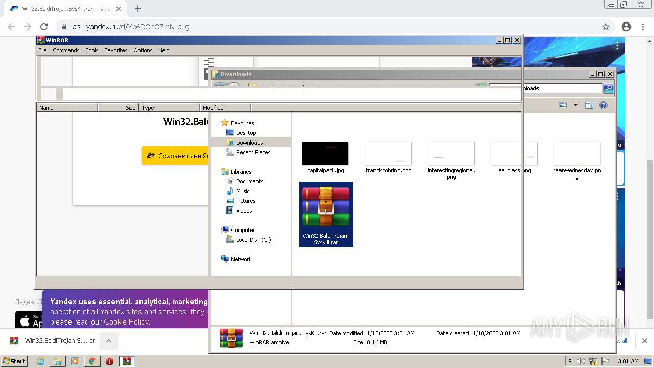The width and height of the screenshot is (654, 368).
Task: Sort WinRAR list by Modified column
Action: [x=225, y=107]
